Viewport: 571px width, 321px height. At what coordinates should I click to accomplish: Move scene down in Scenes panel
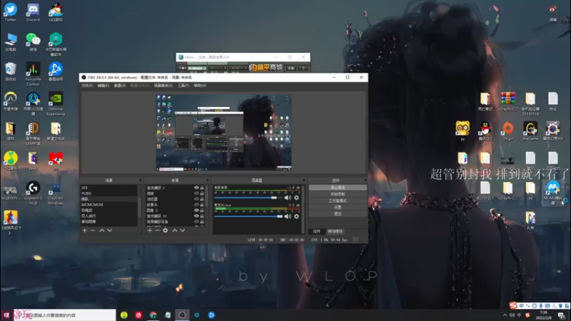110,230
